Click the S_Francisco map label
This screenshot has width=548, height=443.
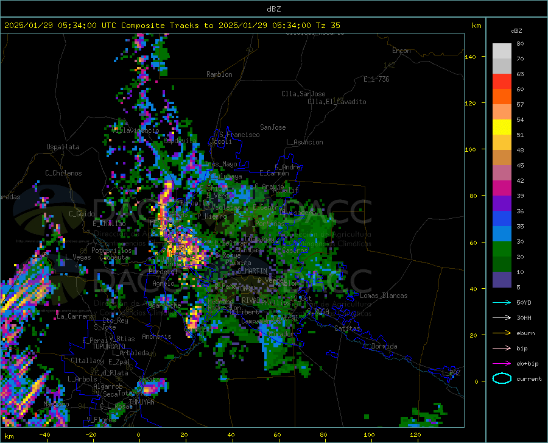click(239, 135)
